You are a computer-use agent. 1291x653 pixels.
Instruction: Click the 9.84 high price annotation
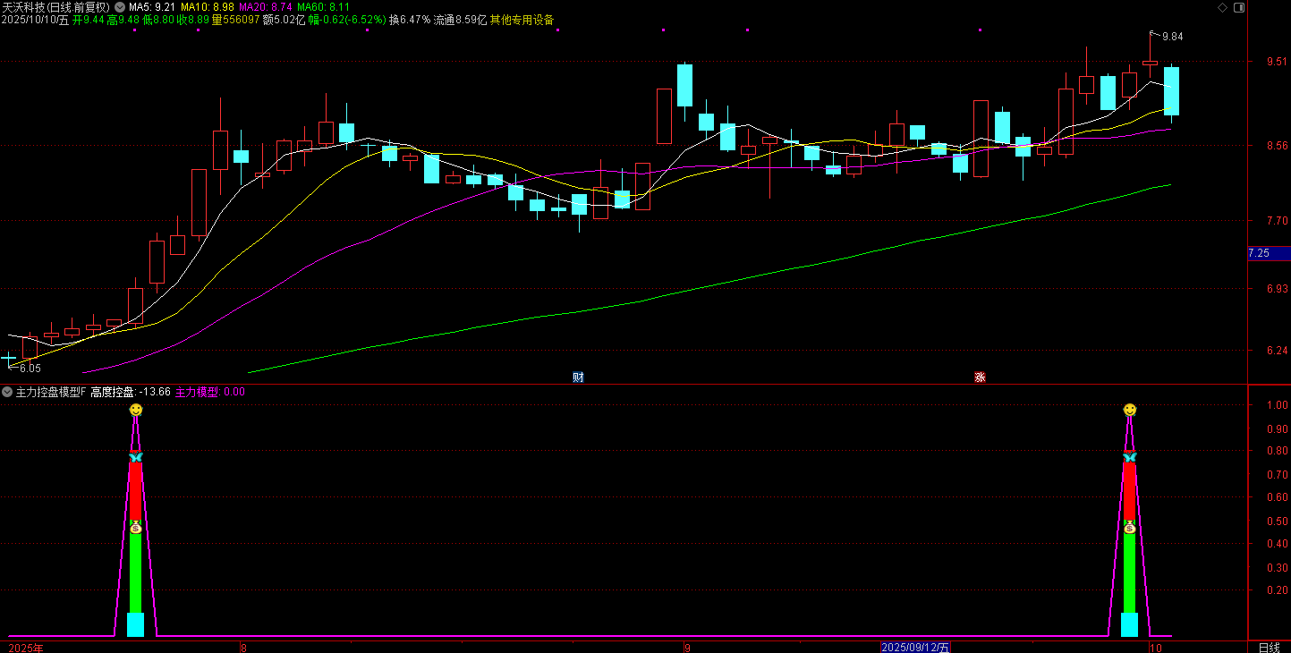click(x=1171, y=37)
